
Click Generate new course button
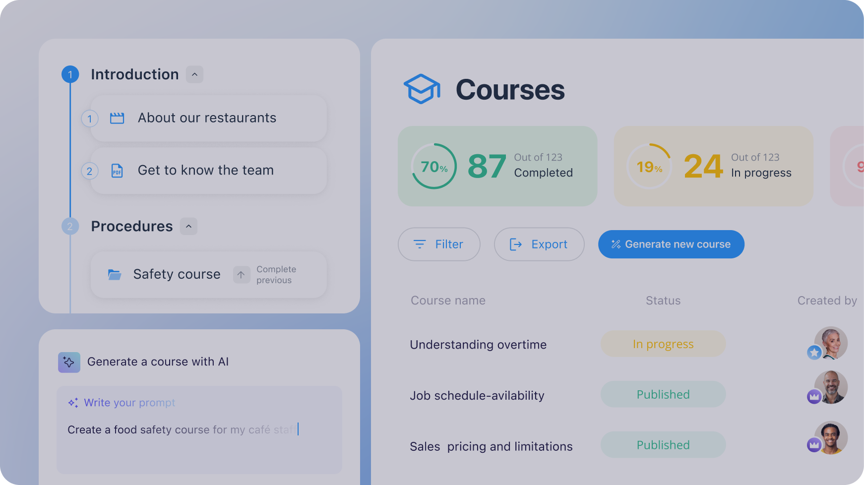pyautogui.click(x=671, y=244)
